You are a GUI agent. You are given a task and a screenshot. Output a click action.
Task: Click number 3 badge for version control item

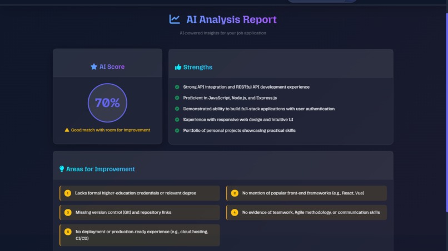pos(68,213)
